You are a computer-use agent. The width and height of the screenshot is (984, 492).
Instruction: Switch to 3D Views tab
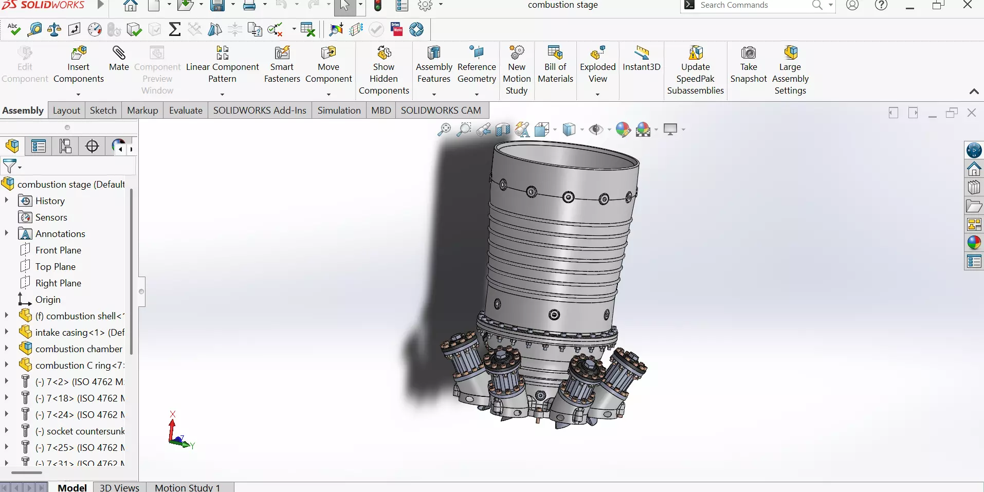click(x=119, y=487)
